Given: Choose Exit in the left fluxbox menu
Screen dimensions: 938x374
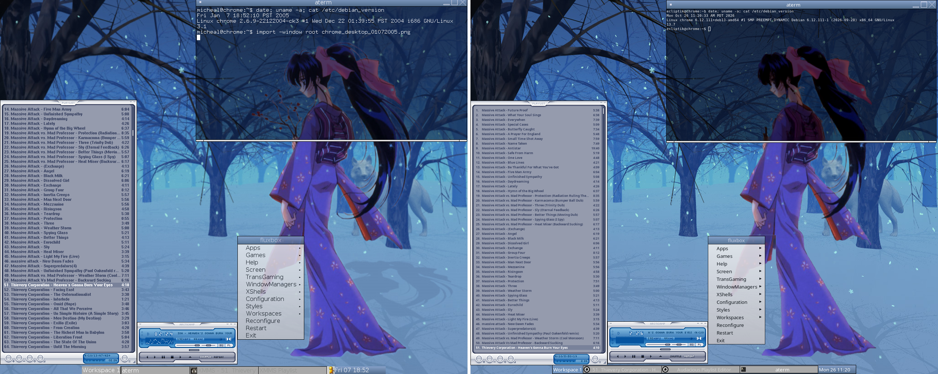Looking at the screenshot, I should pos(271,335).
